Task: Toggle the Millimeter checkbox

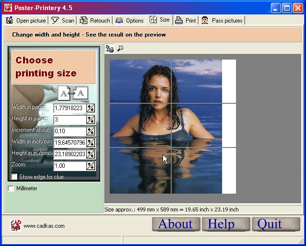Action: click(x=11, y=188)
